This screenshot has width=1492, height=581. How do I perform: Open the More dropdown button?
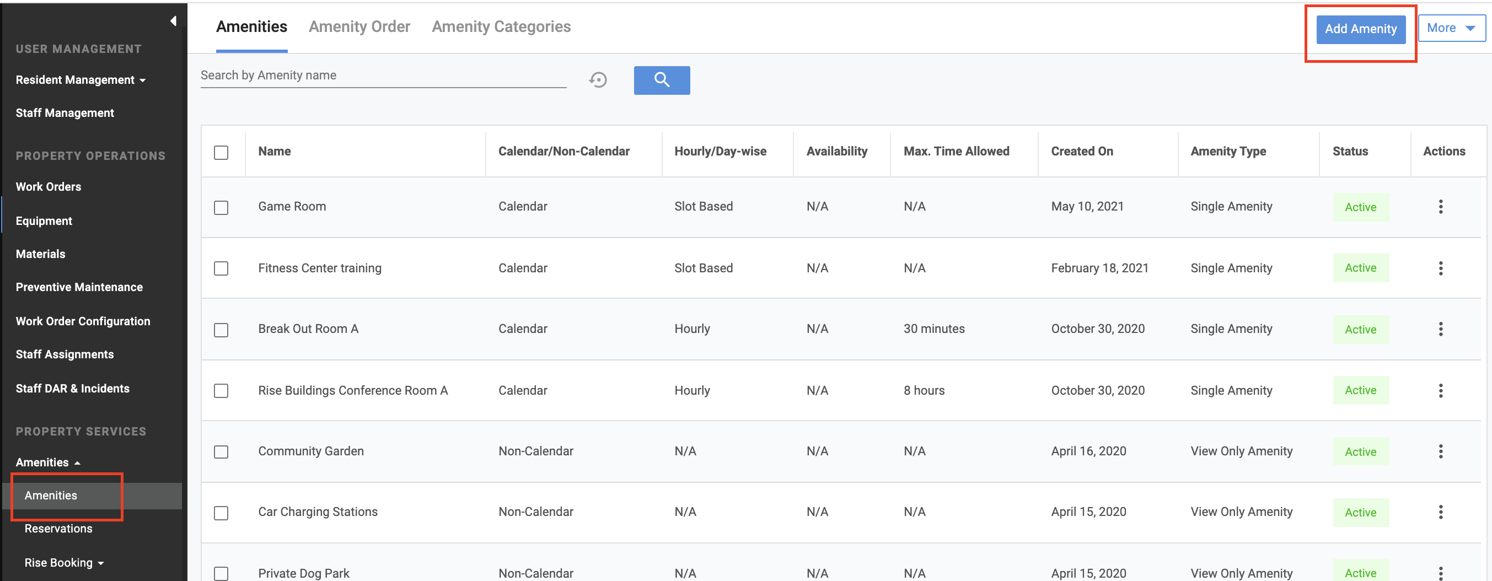(1451, 28)
